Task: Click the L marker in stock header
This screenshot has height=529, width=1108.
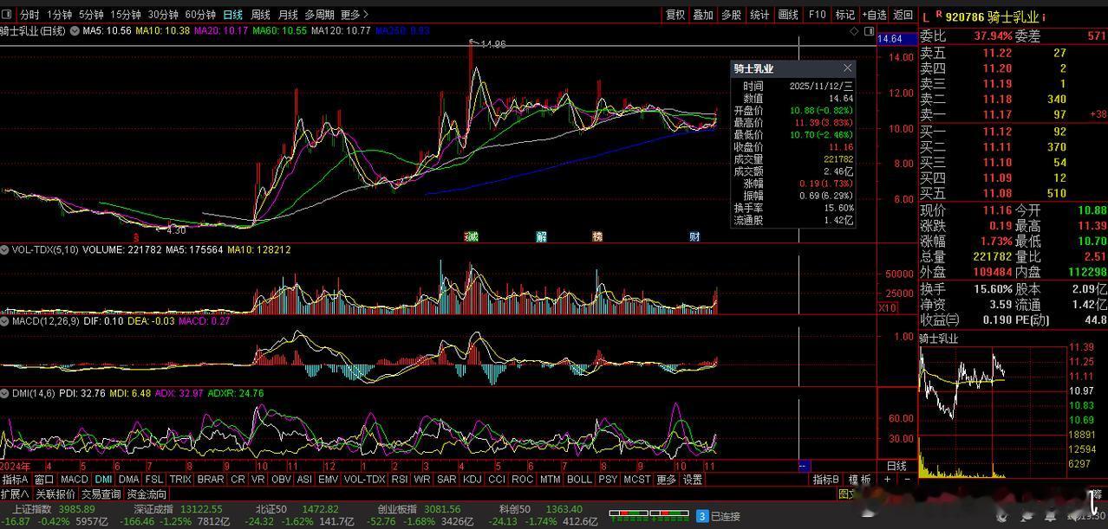Action: 925,16
